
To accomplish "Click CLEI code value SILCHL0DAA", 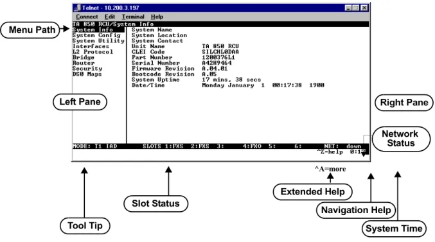I will coord(220,52).
